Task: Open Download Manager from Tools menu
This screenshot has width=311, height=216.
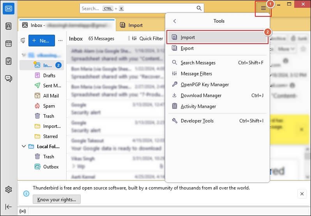Action: pyautogui.click(x=217, y=96)
